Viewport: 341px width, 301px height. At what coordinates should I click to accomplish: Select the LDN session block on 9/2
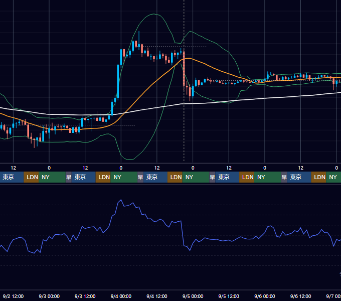tap(31, 177)
